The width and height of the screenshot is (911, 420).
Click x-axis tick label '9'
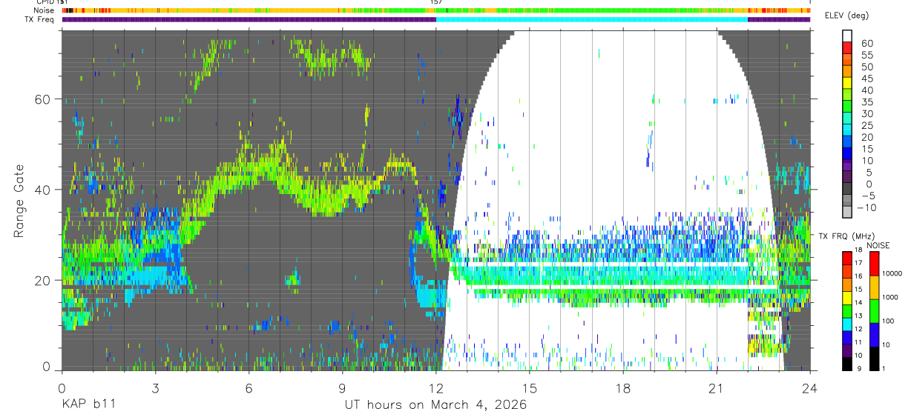pos(342,388)
